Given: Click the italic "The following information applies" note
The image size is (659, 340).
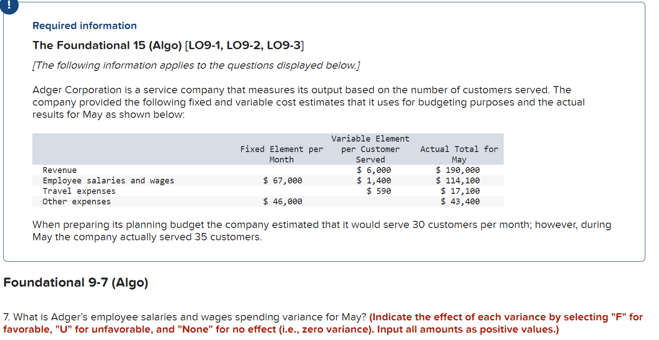Looking at the screenshot, I should tap(196, 66).
